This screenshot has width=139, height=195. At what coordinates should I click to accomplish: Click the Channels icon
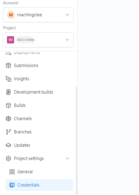(x=8, y=119)
